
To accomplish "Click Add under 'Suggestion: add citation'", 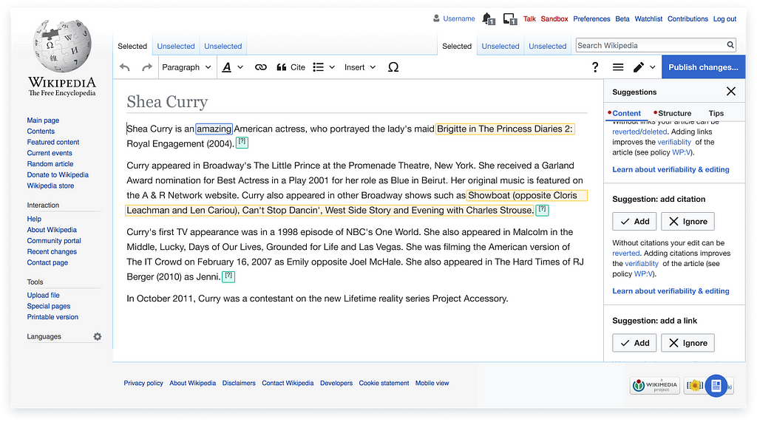I will point(634,221).
